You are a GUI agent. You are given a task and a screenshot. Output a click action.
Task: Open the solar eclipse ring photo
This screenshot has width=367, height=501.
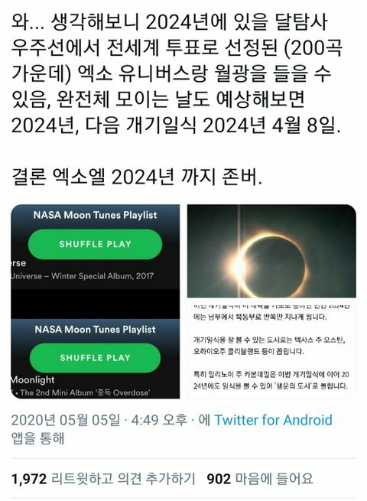point(271,251)
